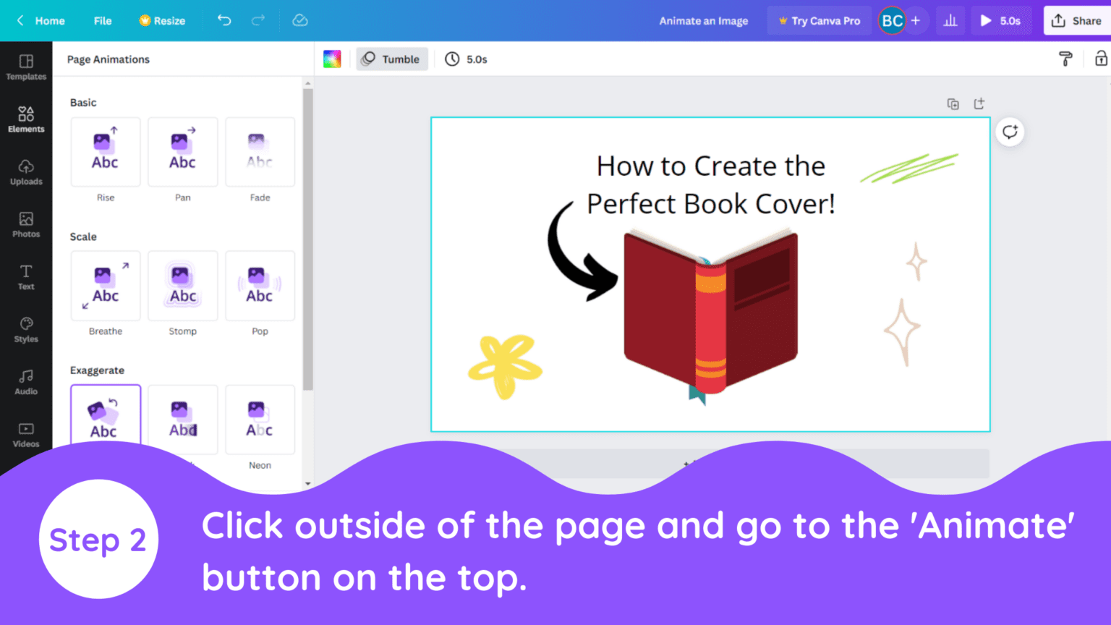Open the Photos panel
Image resolution: width=1111 pixels, height=625 pixels.
(x=26, y=224)
